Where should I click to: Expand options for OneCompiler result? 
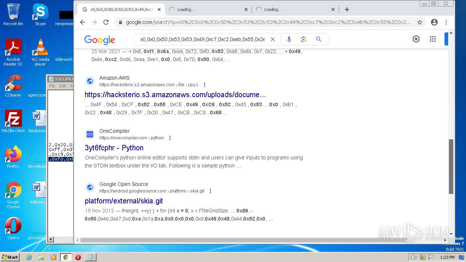click(x=170, y=138)
